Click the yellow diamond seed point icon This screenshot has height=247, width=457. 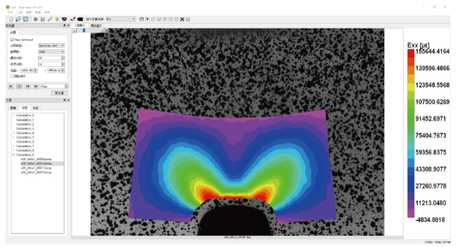point(57,19)
